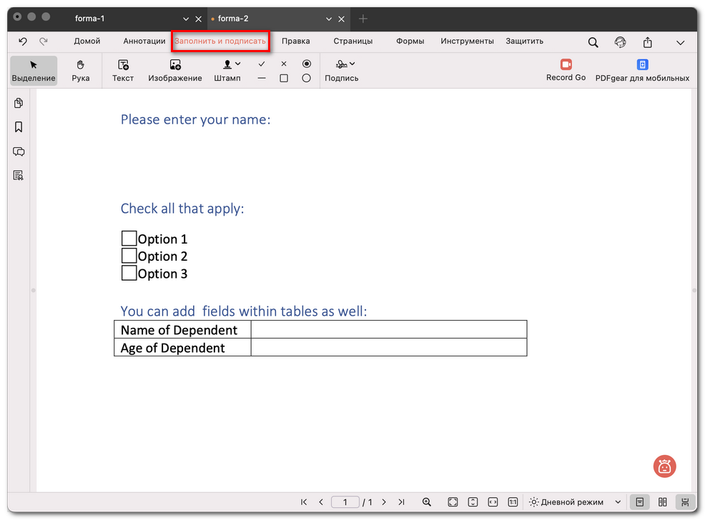This screenshot has height=520, width=705.
Task: Click the Текст tool icon
Action: (x=123, y=65)
